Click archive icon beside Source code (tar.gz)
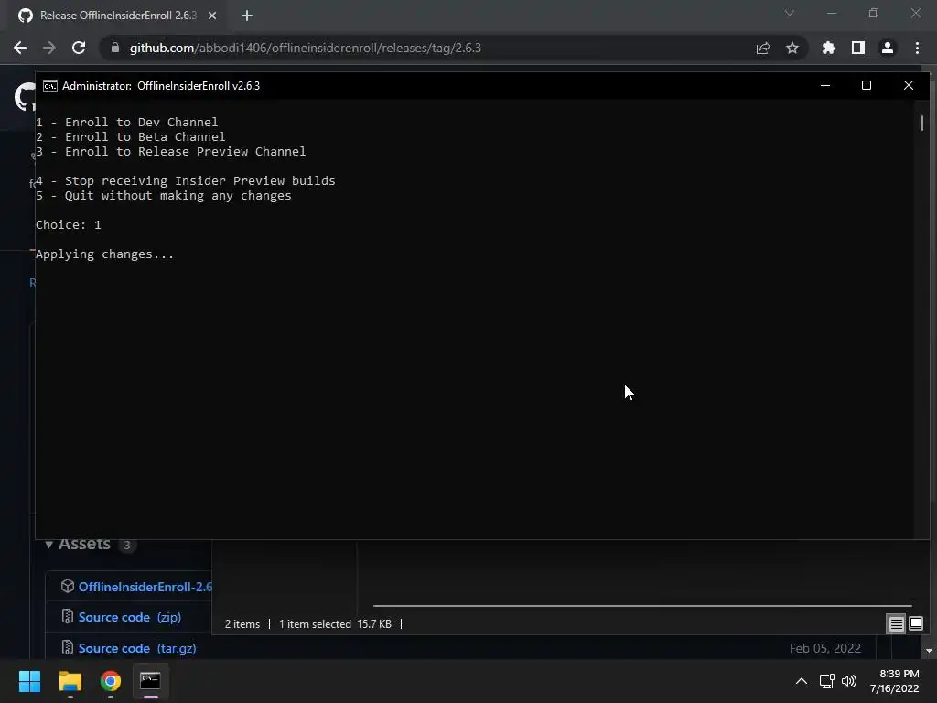Image resolution: width=937 pixels, height=703 pixels. (68, 647)
